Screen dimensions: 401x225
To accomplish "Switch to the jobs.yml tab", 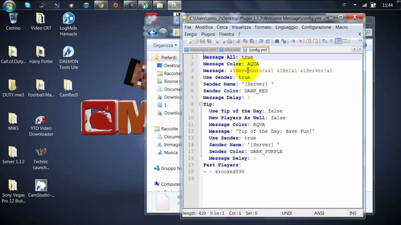I will (x=229, y=50).
